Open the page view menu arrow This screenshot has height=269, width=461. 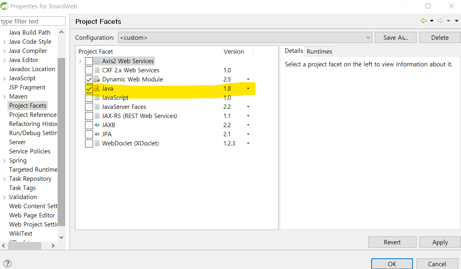457,21
